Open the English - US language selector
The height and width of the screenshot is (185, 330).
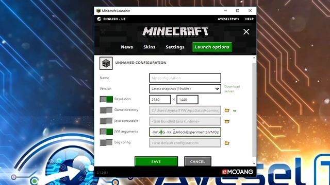tap(114, 19)
